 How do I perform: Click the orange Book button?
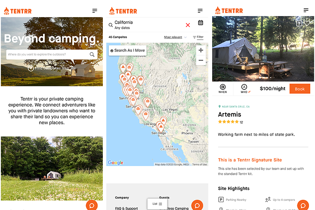(300, 89)
